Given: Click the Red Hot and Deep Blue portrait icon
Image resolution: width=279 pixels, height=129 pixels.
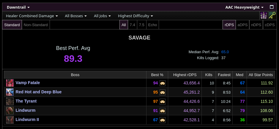Looking at the screenshot, I should point(10,92).
